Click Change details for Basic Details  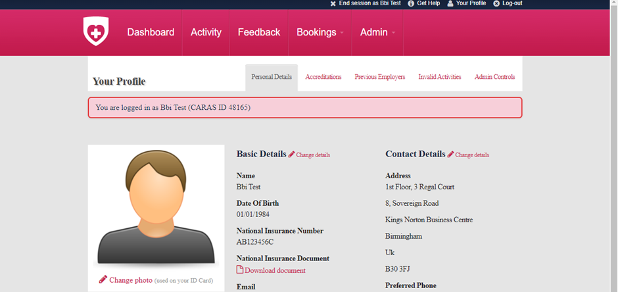pos(313,155)
